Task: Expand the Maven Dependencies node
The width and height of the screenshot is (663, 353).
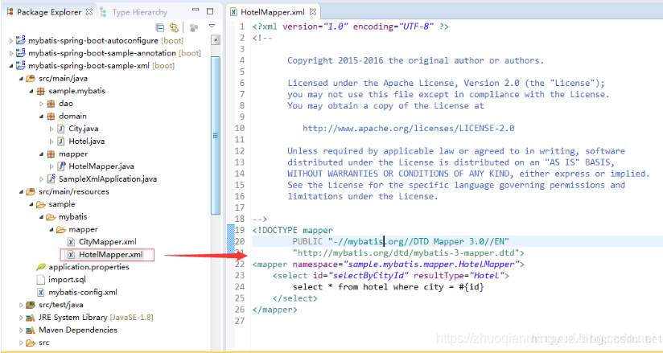Action: click(x=21, y=330)
